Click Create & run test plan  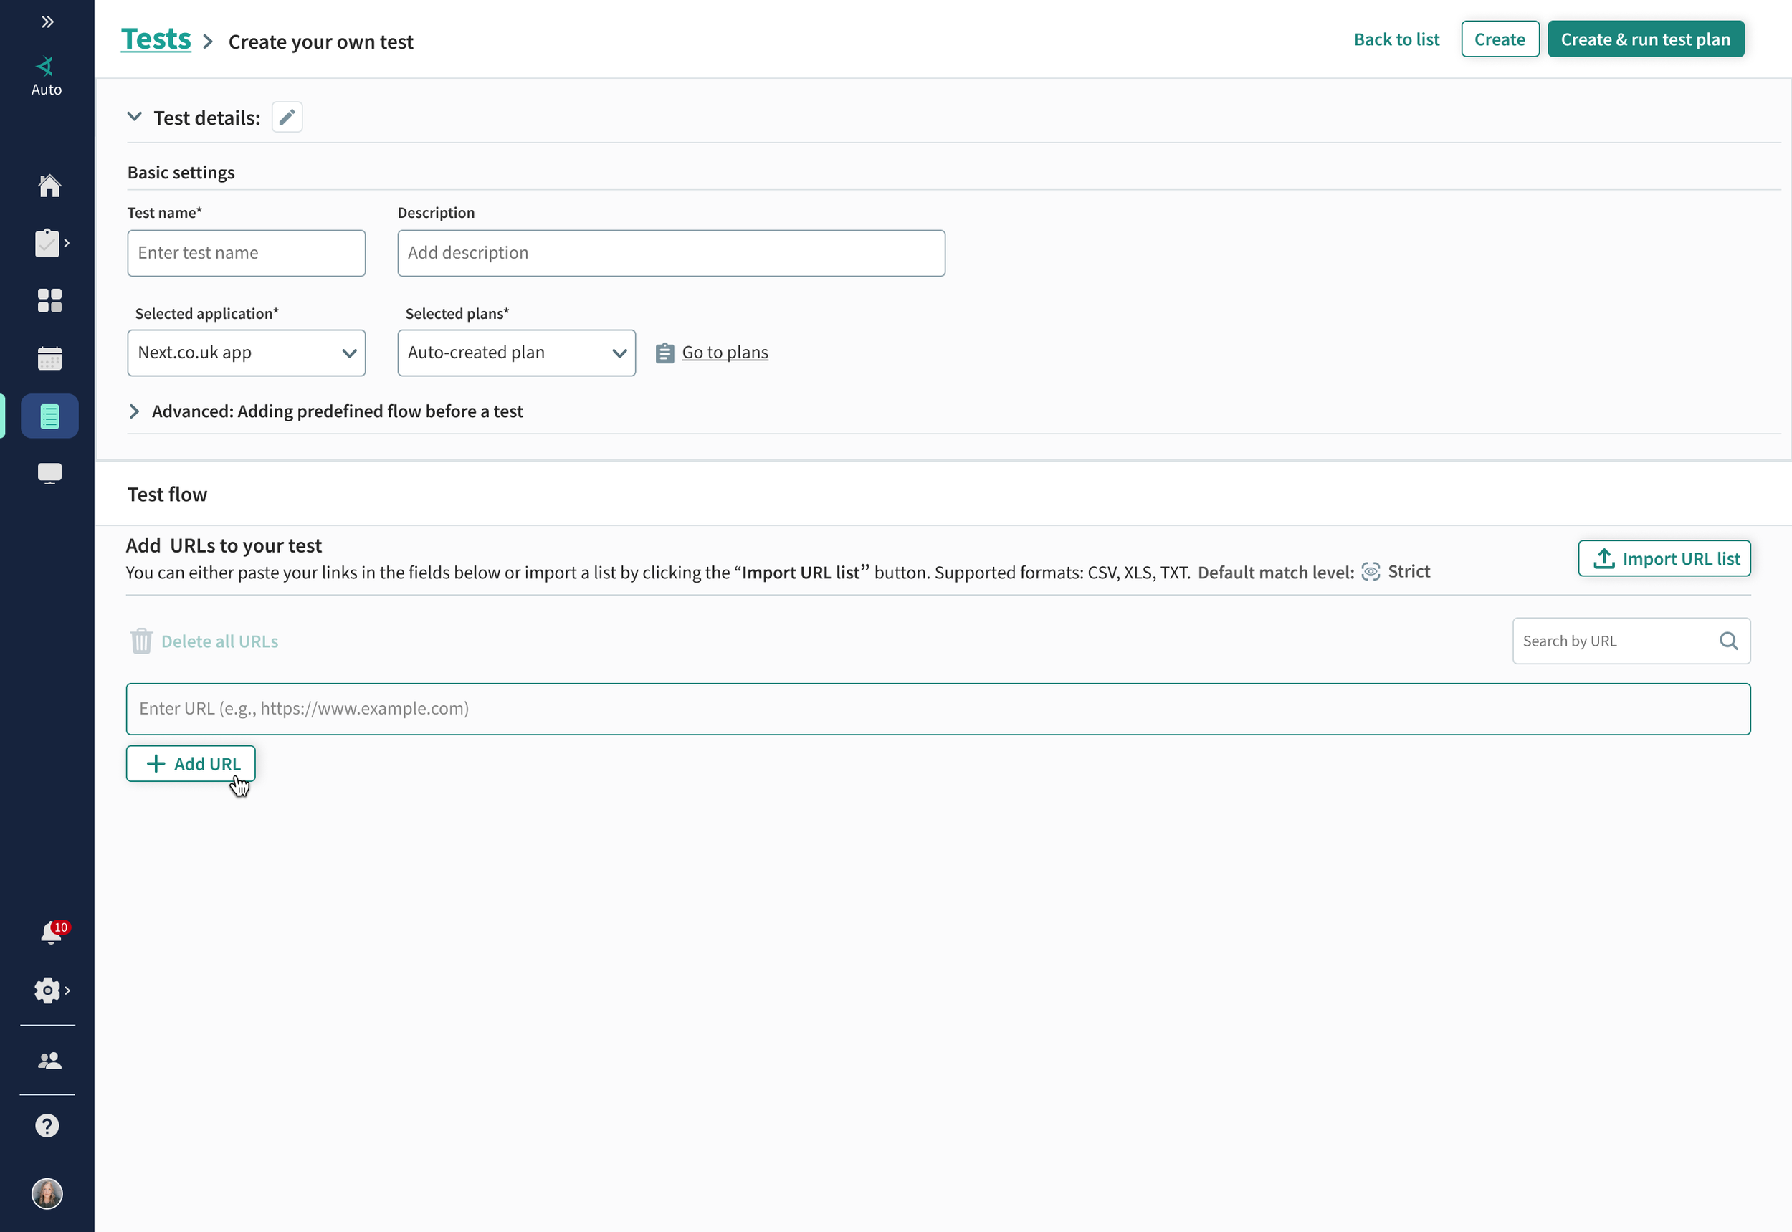point(1645,39)
